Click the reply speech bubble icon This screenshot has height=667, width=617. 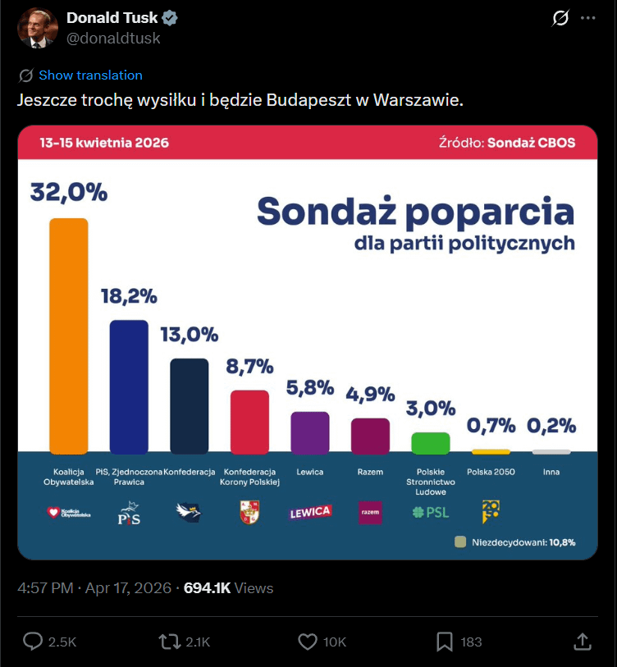[32, 642]
